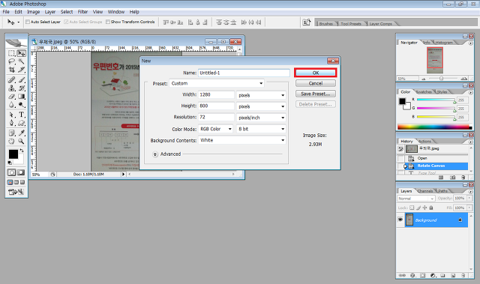
Task: Open the bit depth 8 bit dropdown
Action: tap(261, 129)
